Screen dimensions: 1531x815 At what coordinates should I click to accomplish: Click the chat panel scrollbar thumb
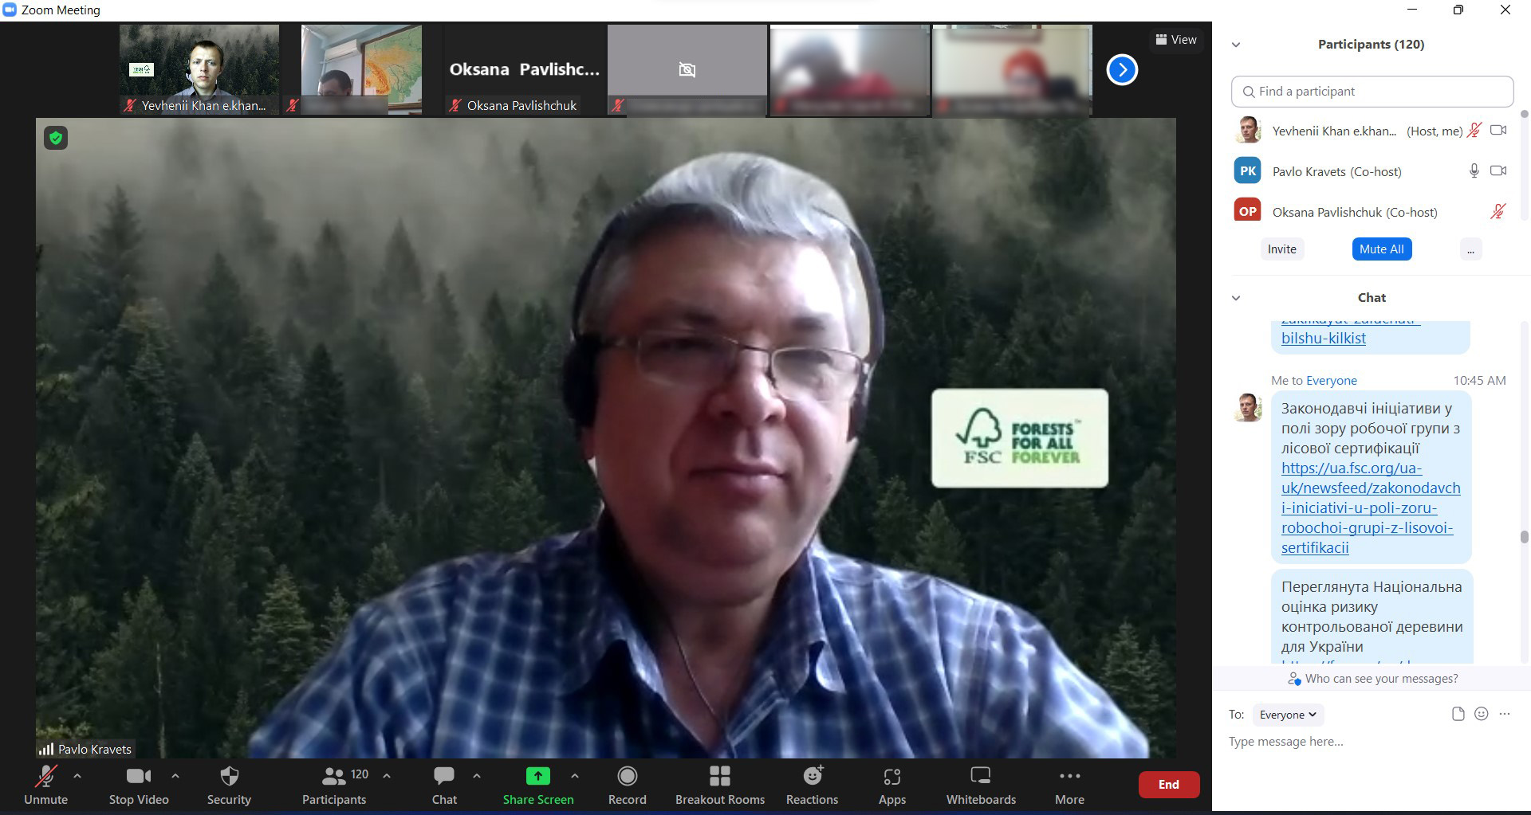click(x=1524, y=537)
